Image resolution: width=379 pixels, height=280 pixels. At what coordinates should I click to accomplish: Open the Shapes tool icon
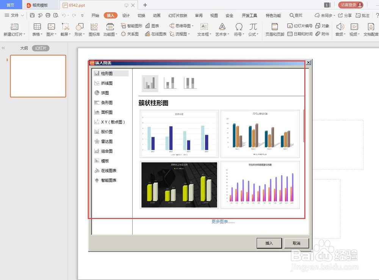tap(80, 27)
